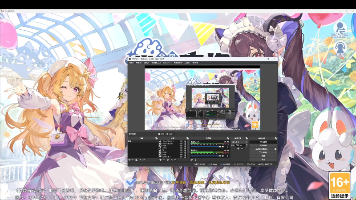Click the 滤镜 filters button above docks
This screenshot has height=200, width=356.
(x=170, y=134)
